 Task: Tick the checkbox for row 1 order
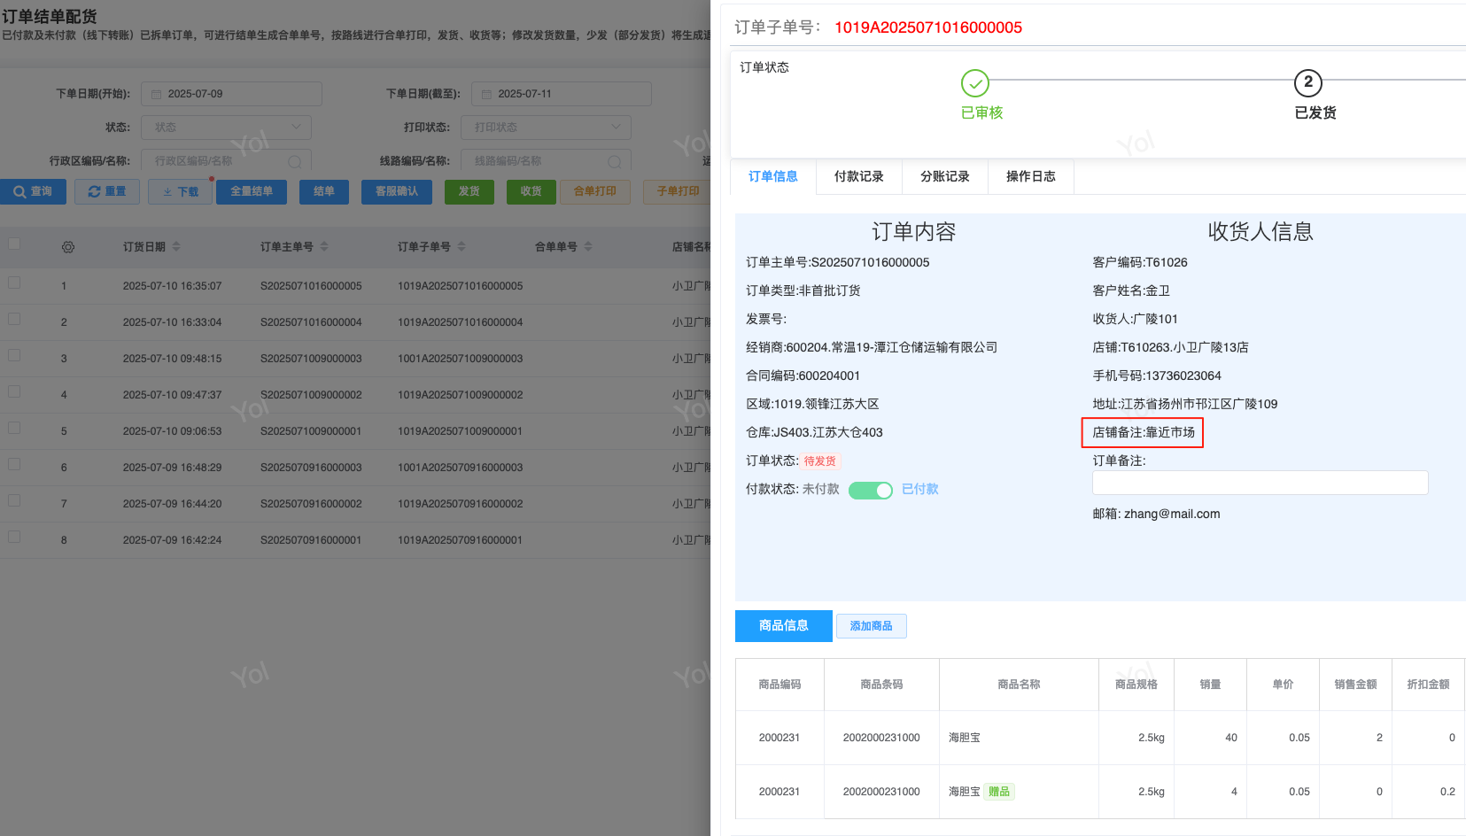14,283
